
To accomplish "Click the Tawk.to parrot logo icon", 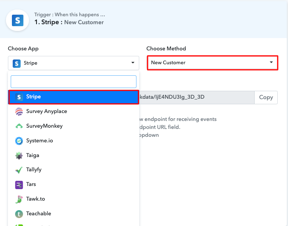I will (19, 199).
